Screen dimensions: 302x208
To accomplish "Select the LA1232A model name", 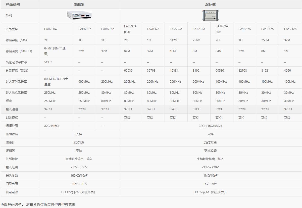I will coord(290,29).
